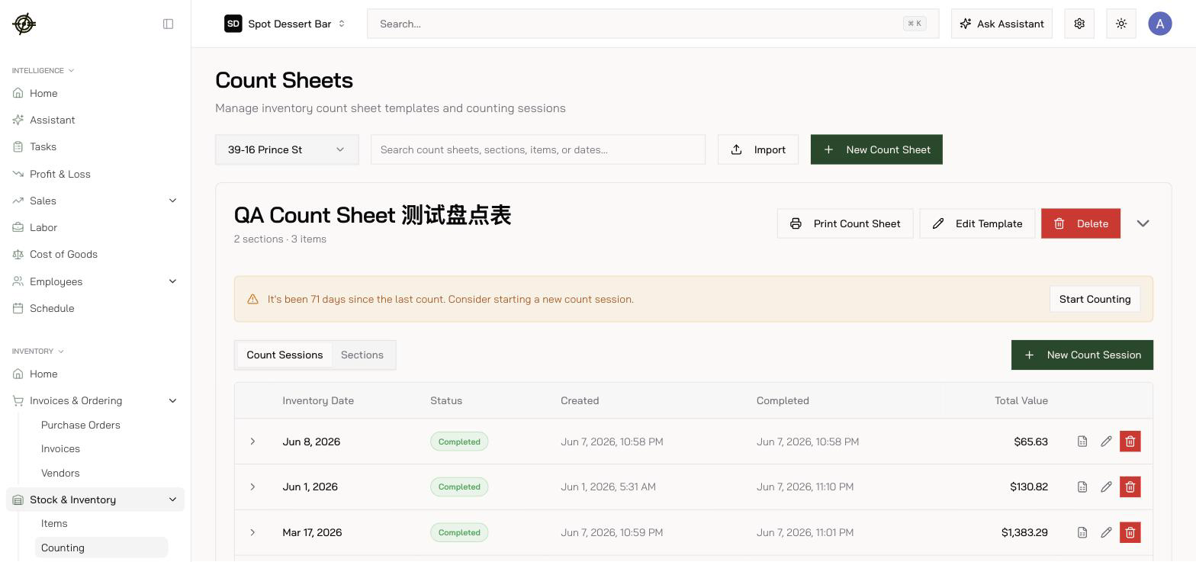Screen dimensions: 1196x562
Task: Delete the Jun 8, 2026 count session
Action: click(1130, 442)
